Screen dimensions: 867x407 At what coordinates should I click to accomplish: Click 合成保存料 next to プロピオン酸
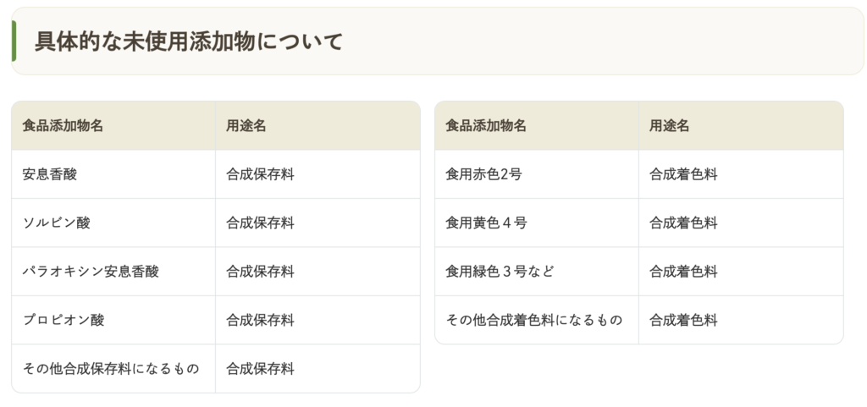tap(260, 320)
